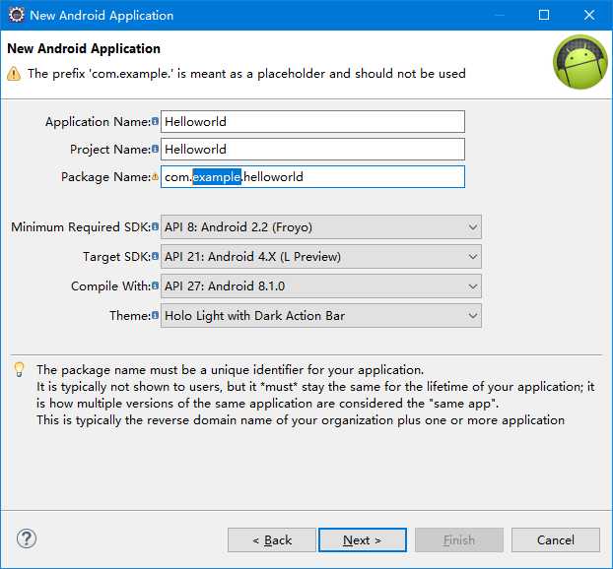Click the info icon beside Minimum Required SDK

pyautogui.click(x=155, y=226)
